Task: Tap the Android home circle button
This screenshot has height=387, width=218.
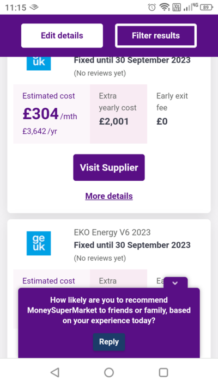Action: (x=109, y=372)
